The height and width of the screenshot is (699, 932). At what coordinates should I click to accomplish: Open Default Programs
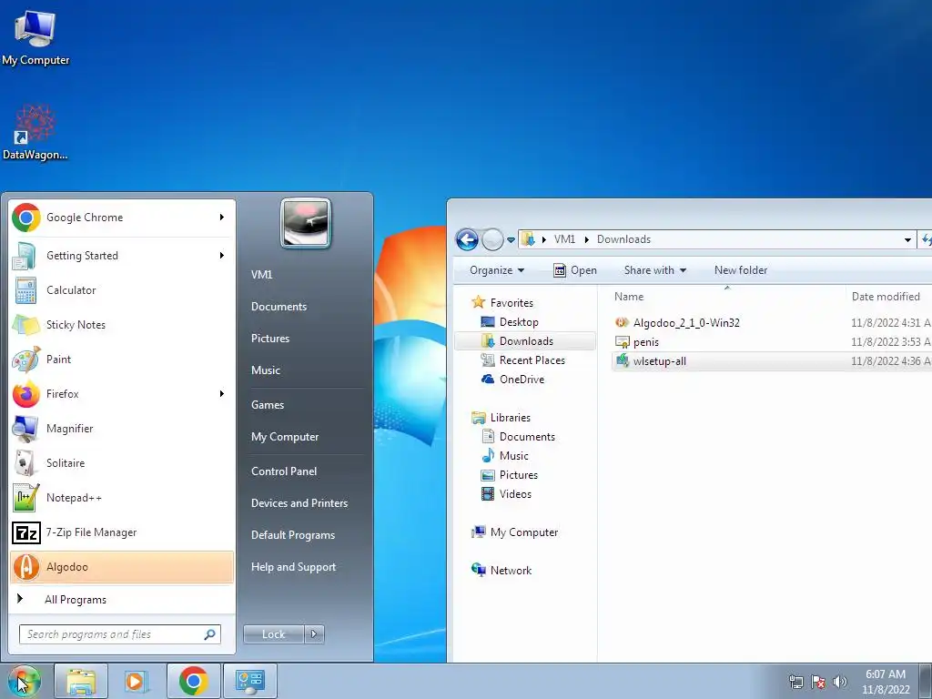[x=292, y=535]
